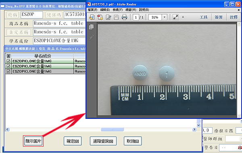Image resolution: width=242 pixels, height=153 pixels.
Task: Open the create PDF online icon
Action: coord(100,17)
